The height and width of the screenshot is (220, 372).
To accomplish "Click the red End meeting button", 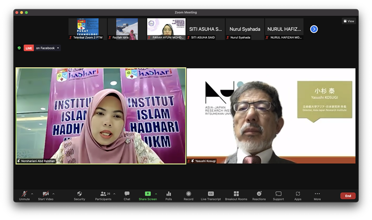I will pyautogui.click(x=348, y=196).
